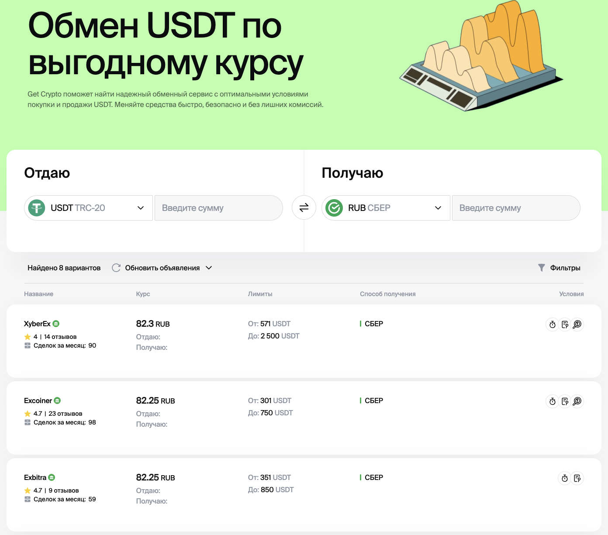Viewport: 608px width, 535px height.
Task: Click Exbitra's 82.25 RUB rate
Action: 155,477
